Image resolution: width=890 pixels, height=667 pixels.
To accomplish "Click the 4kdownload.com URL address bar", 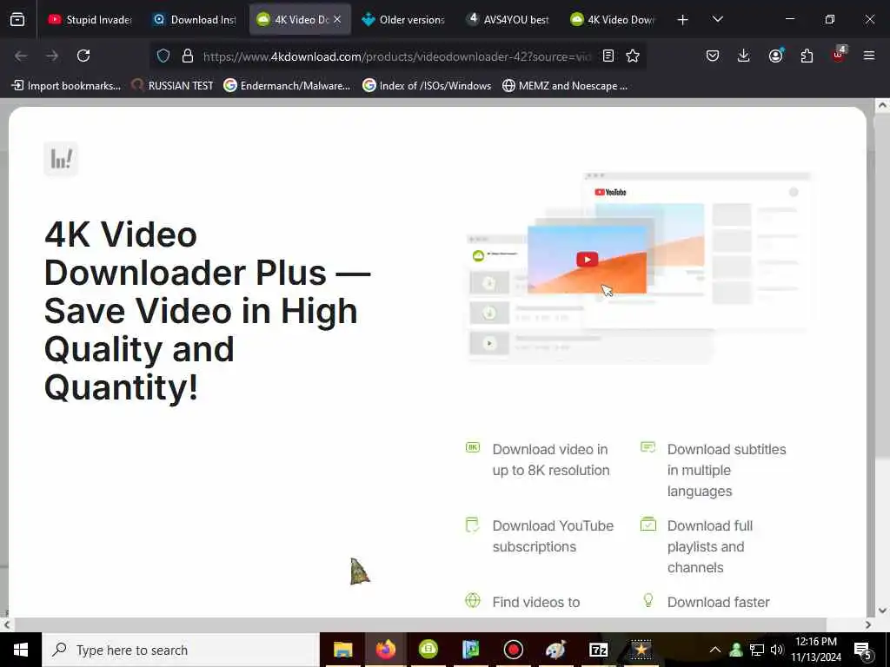I will pyautogui.click(x=396, y=56).
